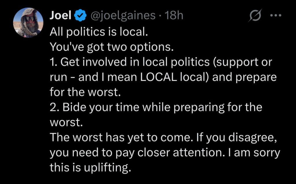The height and width of the screenshot is (184, 296).
Task: Open Joel's profile picture
Action: [28, 22]
